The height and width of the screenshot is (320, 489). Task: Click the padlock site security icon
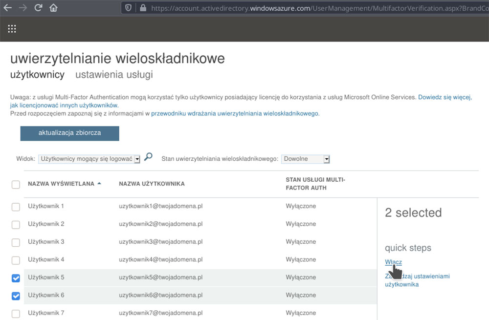click(x=143, y=8)
